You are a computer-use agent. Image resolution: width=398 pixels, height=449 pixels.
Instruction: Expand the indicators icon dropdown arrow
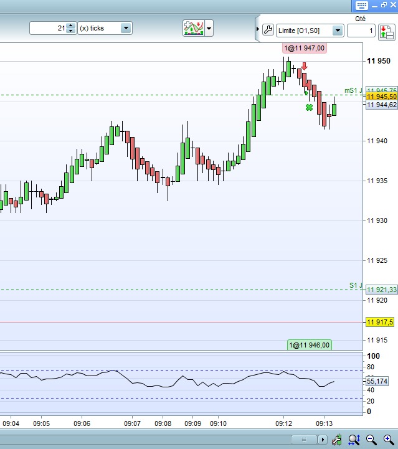(209, 29)
